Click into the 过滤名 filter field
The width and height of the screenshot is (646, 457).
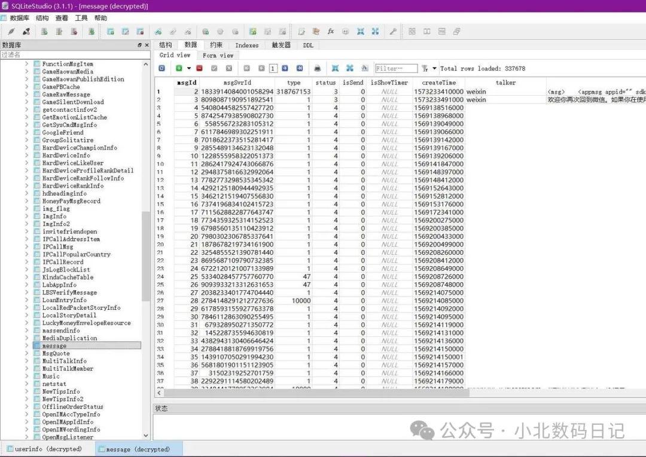(75, 54)
